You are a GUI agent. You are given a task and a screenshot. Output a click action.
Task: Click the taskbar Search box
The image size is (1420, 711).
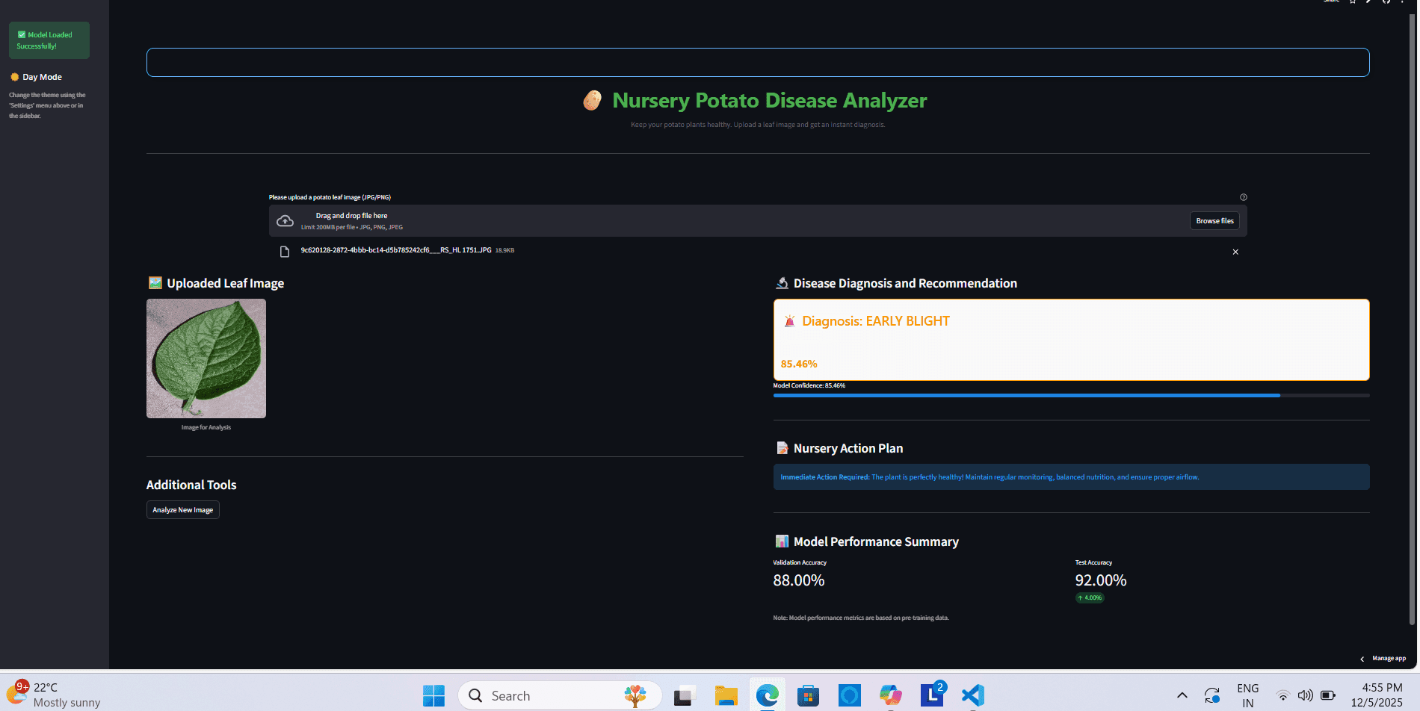tap(560, 696)
